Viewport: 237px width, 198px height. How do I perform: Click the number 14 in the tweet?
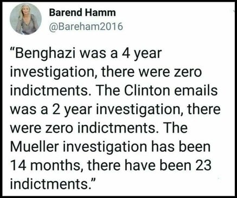click(x=20, y=165)
